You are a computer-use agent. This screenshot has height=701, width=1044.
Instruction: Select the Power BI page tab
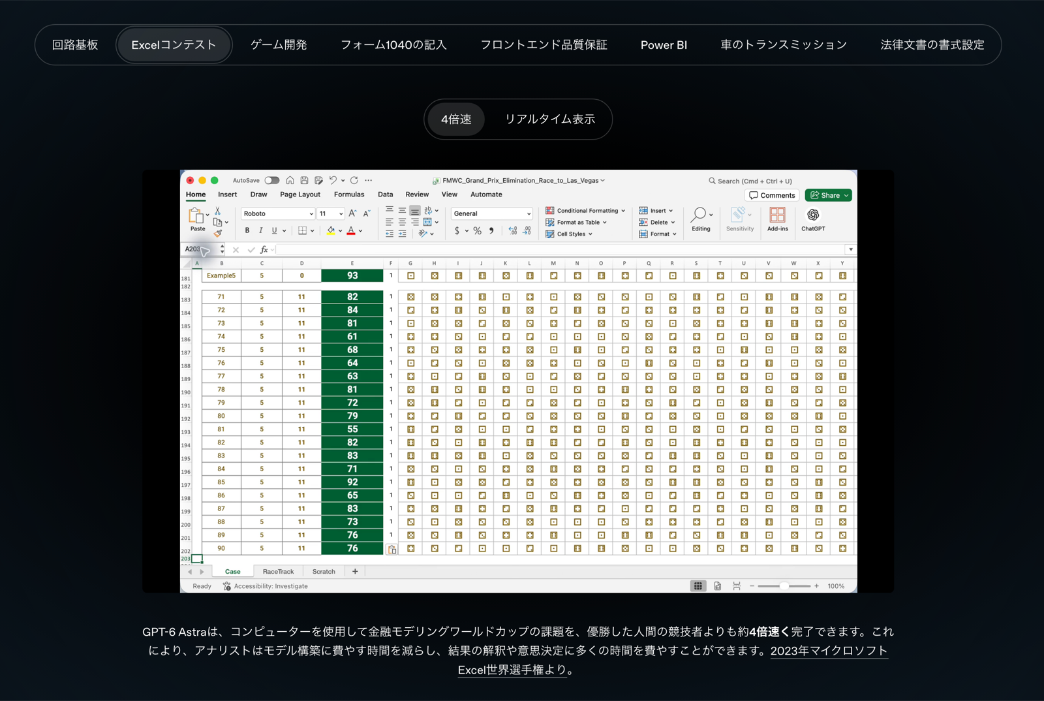pyautogui.click(x=664, y=45)
